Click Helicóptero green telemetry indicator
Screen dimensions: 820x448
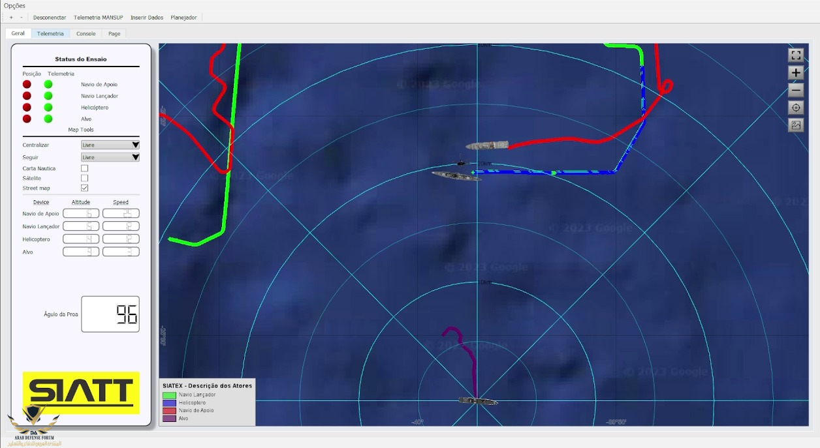(x=48, y=107)
